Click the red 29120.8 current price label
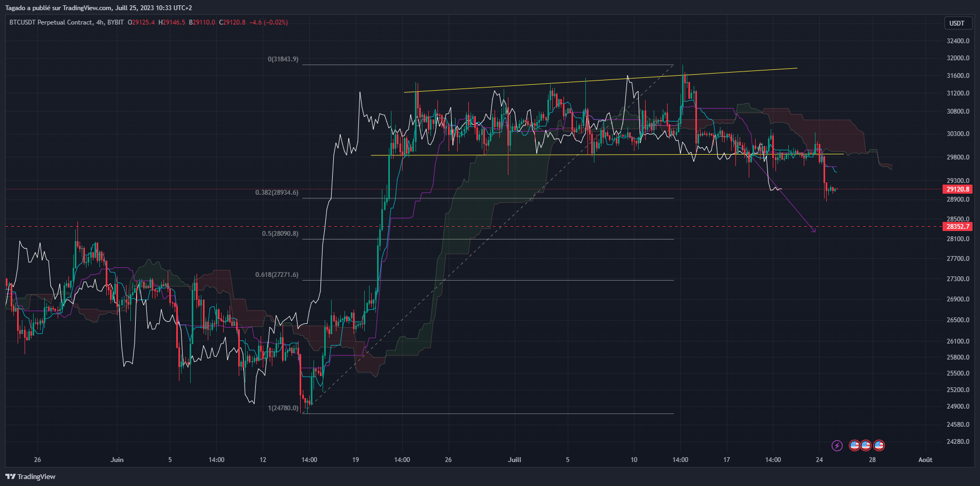The width and height of the screenshot is (980, 486). 958,189
